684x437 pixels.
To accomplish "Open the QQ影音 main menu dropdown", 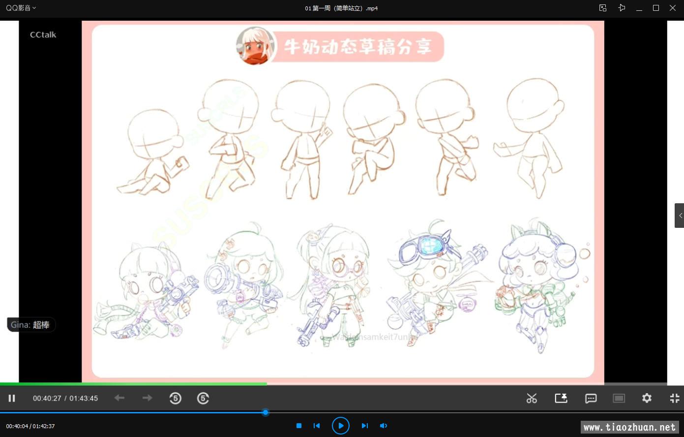I will click(21, 8).
